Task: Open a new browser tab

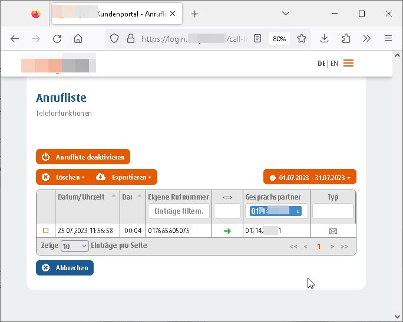Action: (x=195, y=14)
